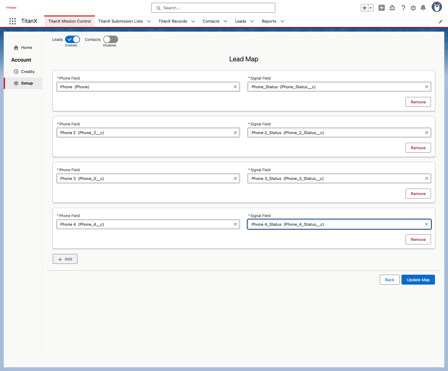Open the TitanX Submission Lists tab

pyautogui.click(x=121, y=21)
